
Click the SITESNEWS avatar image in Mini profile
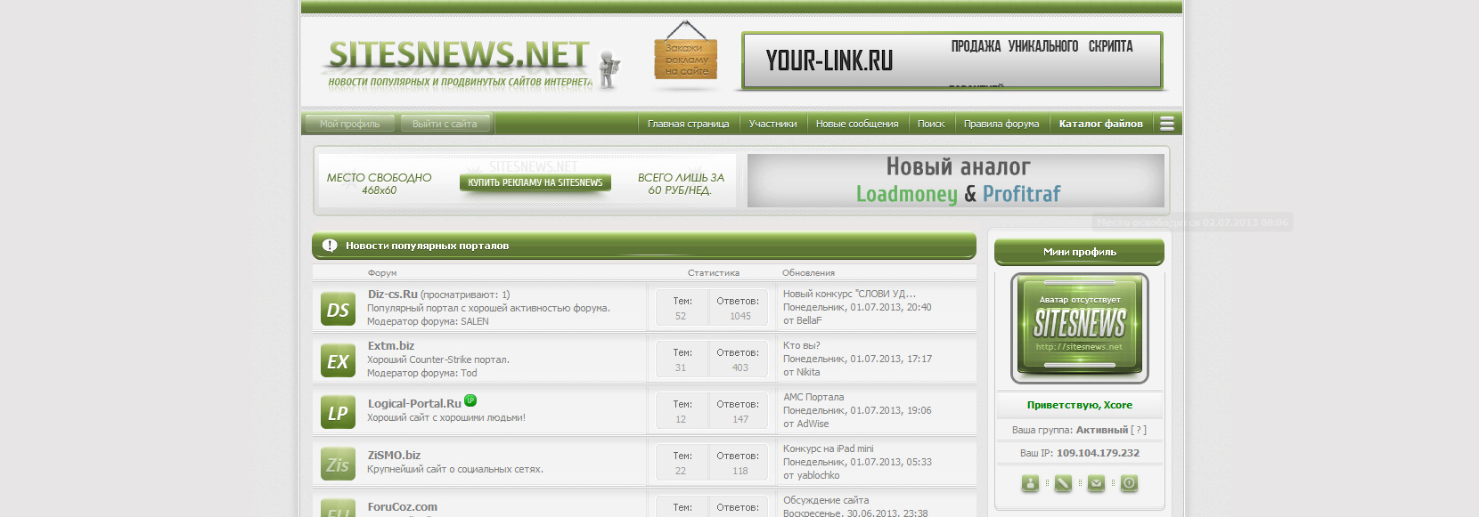click(x=1080, y=327)
